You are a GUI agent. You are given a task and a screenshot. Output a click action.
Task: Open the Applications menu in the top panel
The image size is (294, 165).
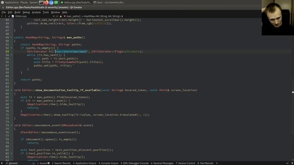point(11,2)
